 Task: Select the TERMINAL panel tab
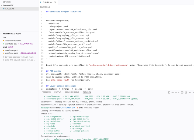[87, 92]
